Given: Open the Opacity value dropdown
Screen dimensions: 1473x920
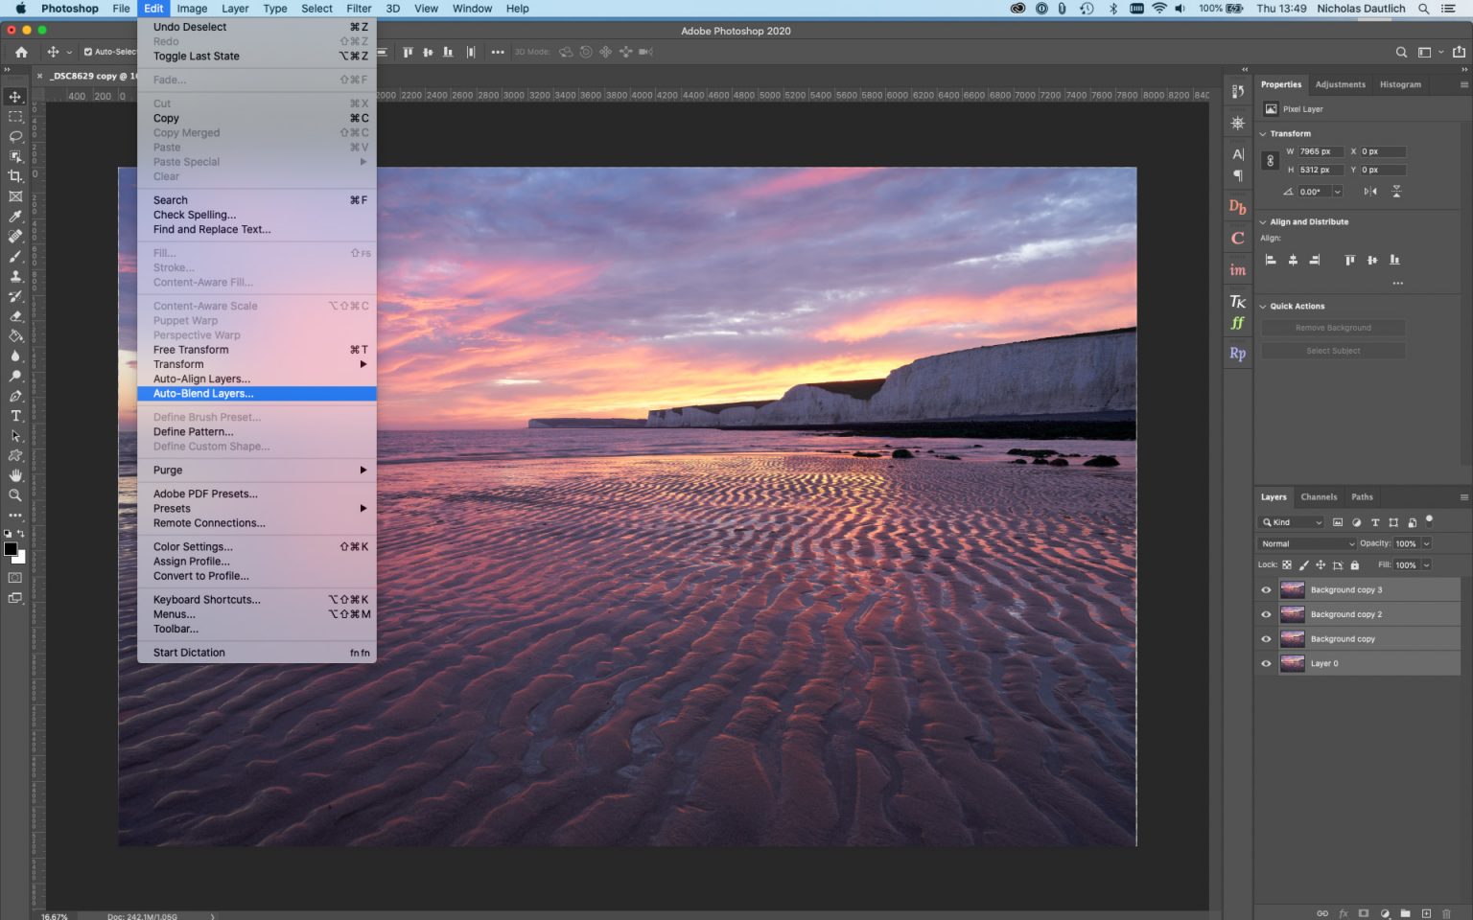Looking at the screenshot, I should click(1427, 543).
